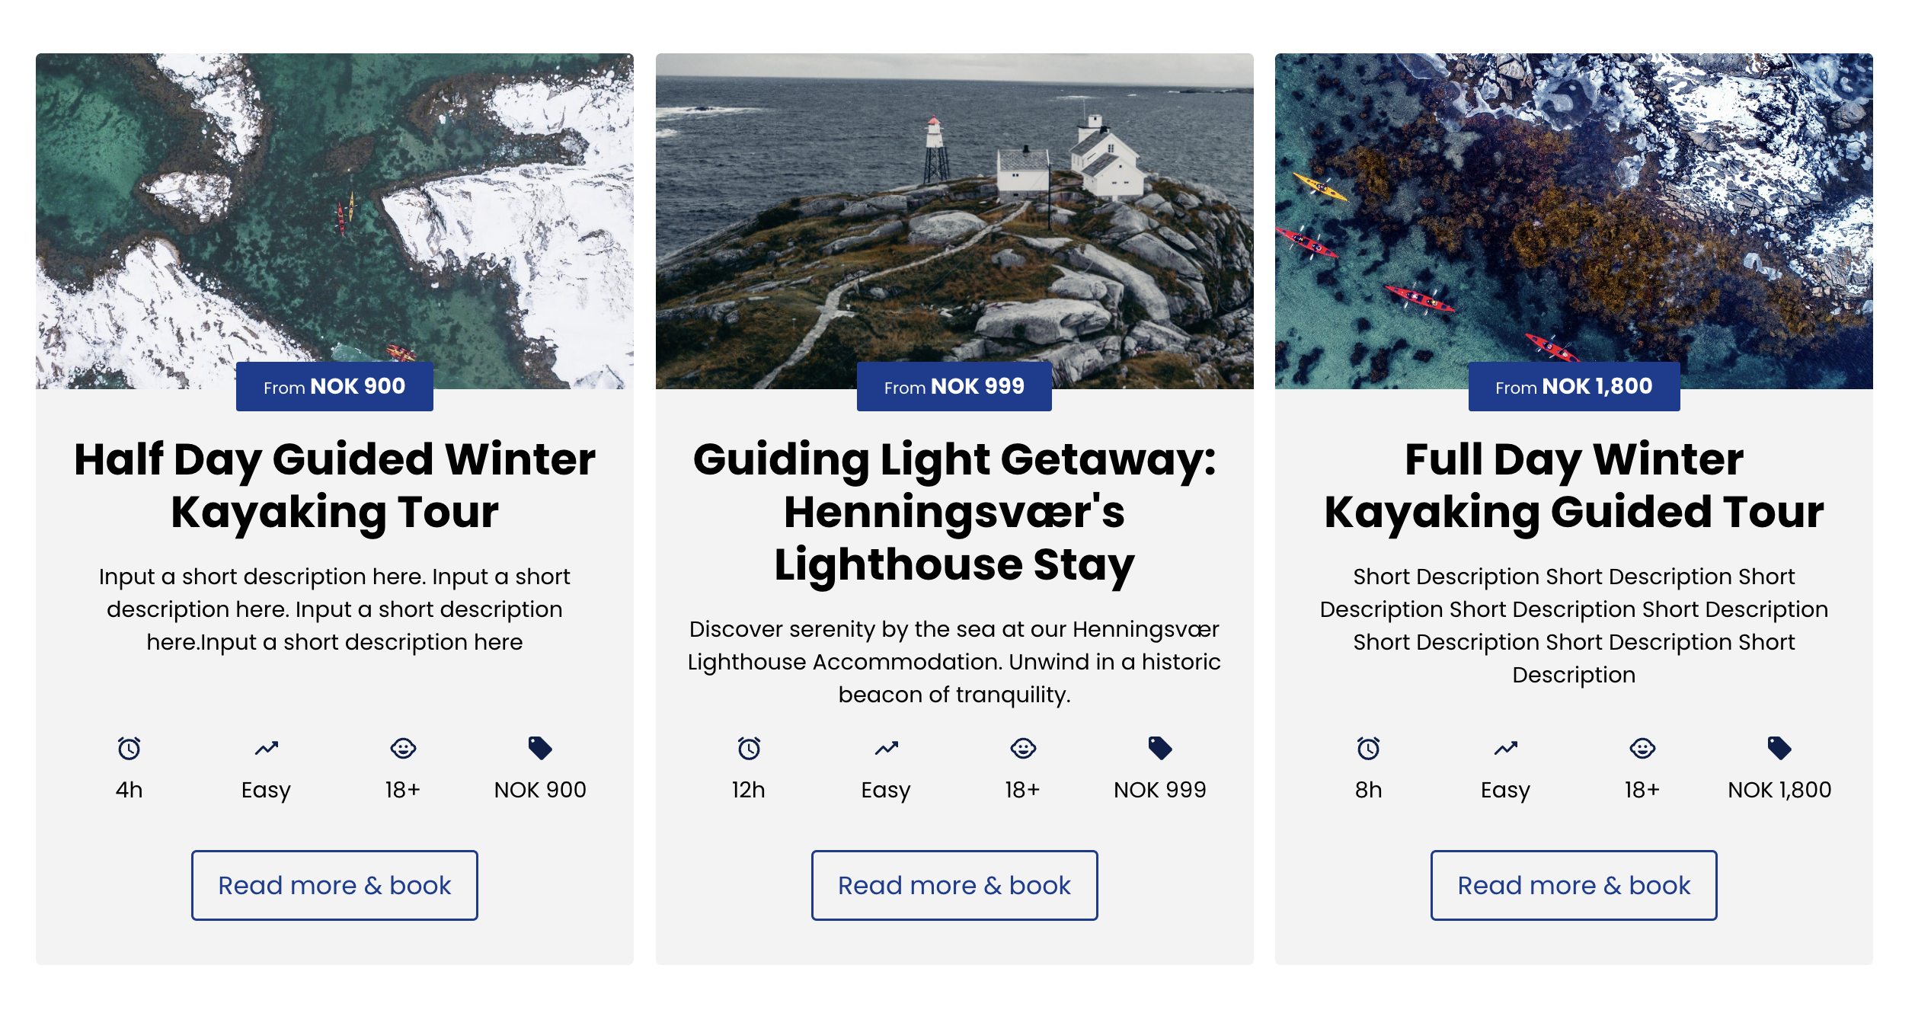The image size is (1915, 1013).
Task: Click the age face icon on Half Day card
Action: pyautogui.click(x=403, y=748)
